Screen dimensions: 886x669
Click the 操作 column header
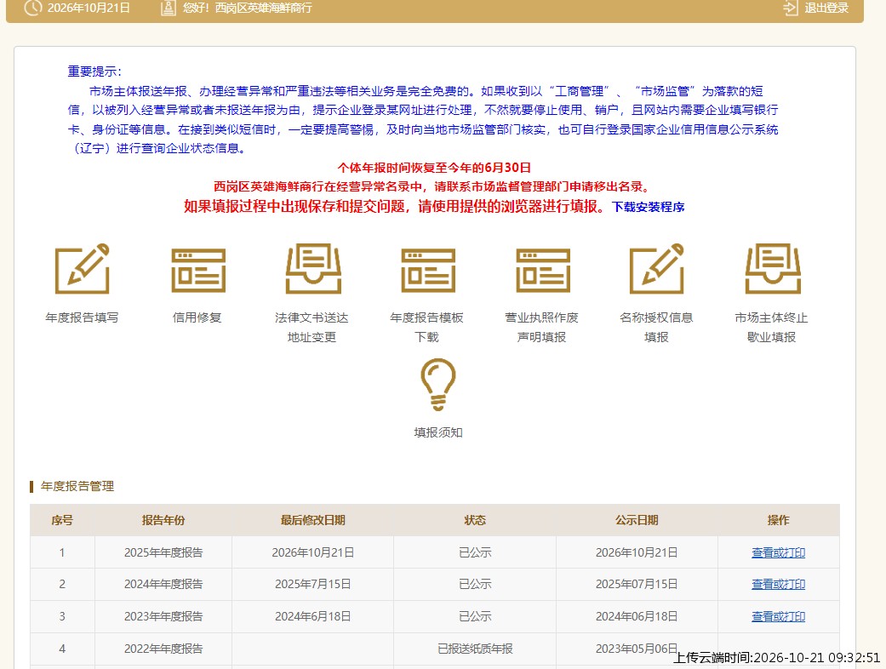779,520
